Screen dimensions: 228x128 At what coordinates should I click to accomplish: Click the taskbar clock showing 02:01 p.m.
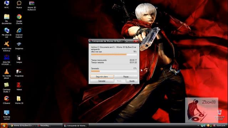coord(221,126)
